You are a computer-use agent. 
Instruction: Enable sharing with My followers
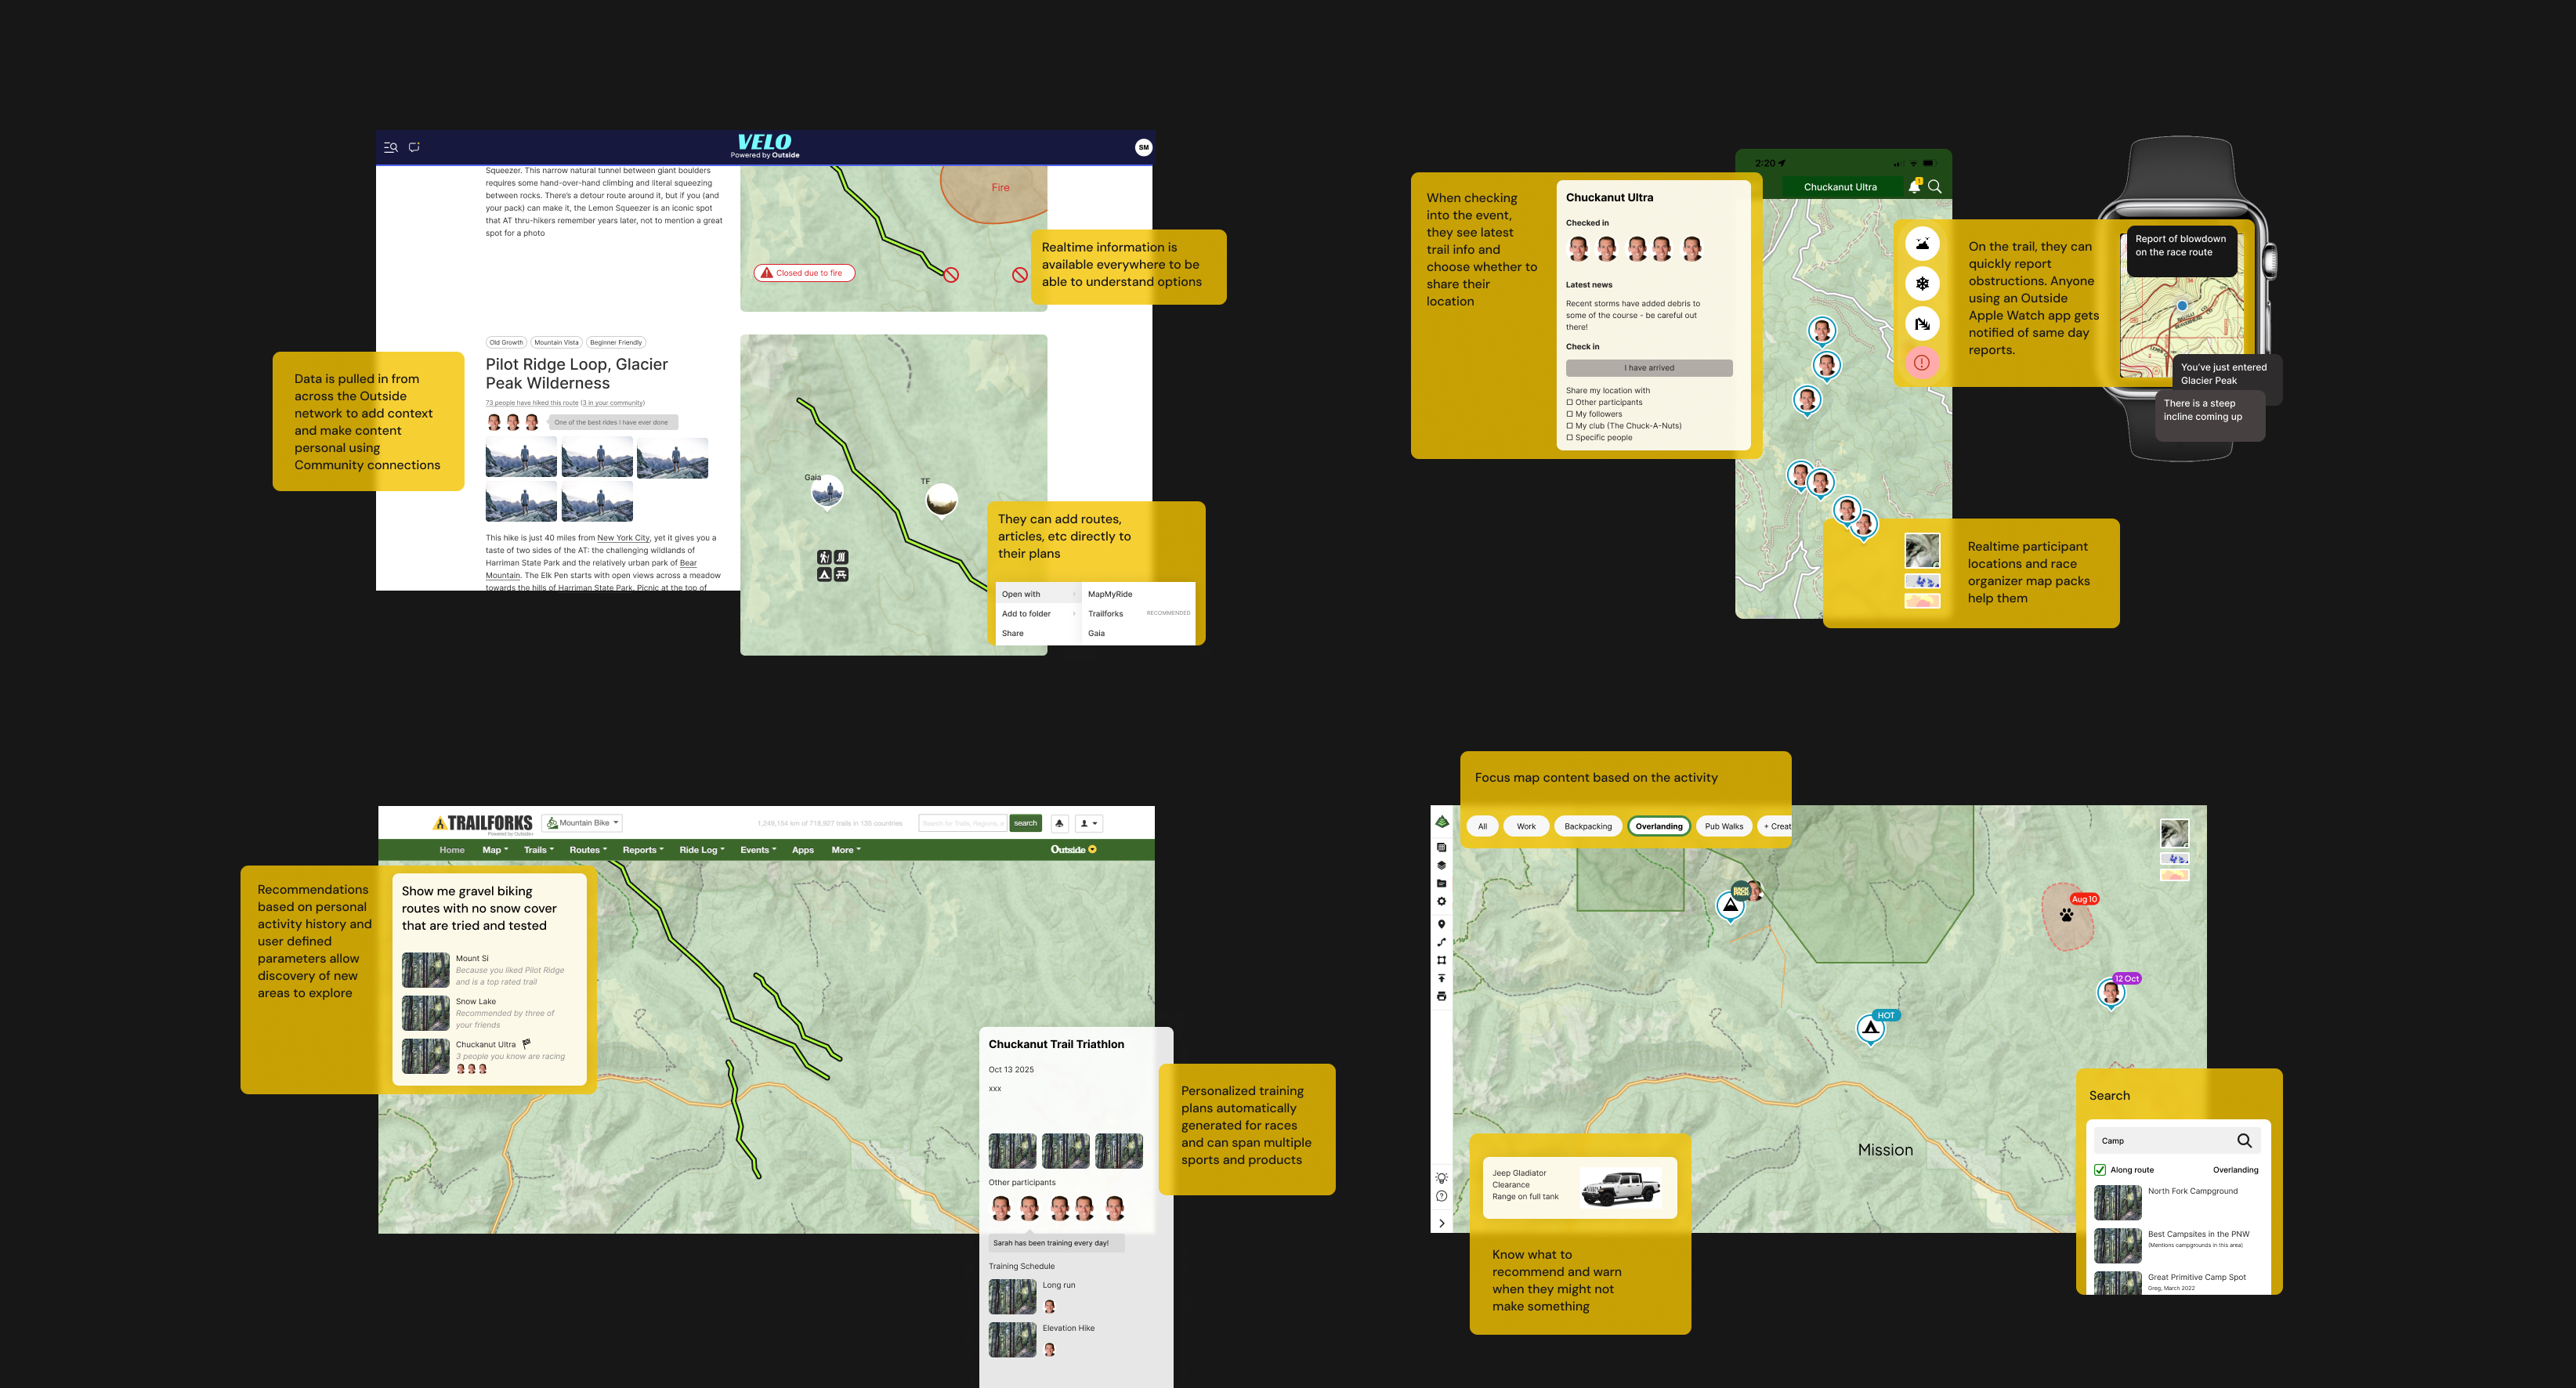[1570, 414]
